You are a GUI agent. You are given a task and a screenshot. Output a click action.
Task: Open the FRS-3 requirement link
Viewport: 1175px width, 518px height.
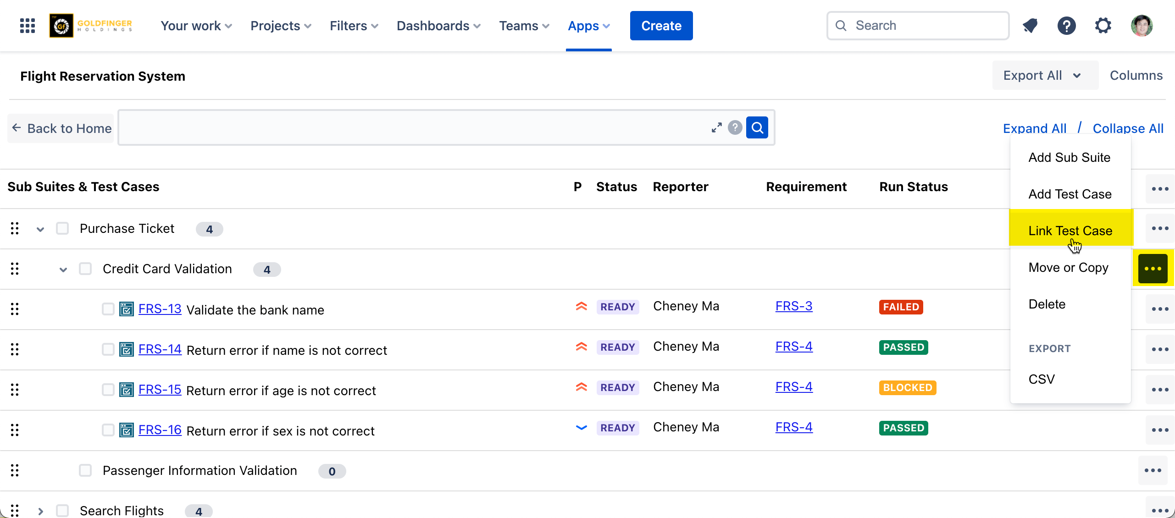(793, 306)
